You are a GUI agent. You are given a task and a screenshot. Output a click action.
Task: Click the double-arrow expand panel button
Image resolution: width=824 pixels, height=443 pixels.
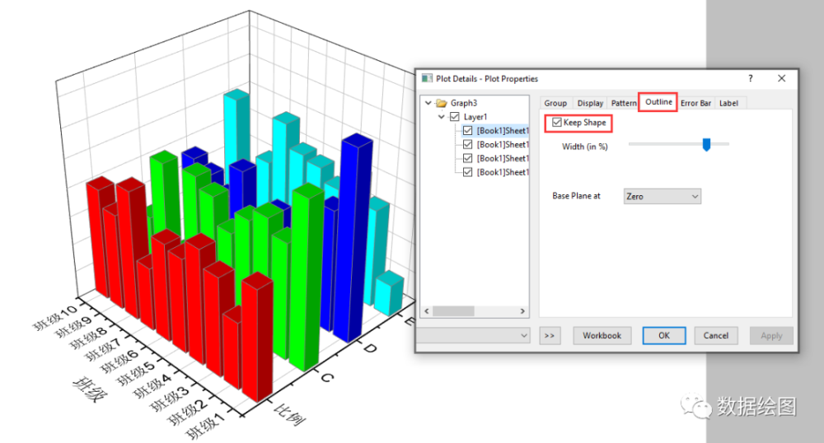coord(550,335)
